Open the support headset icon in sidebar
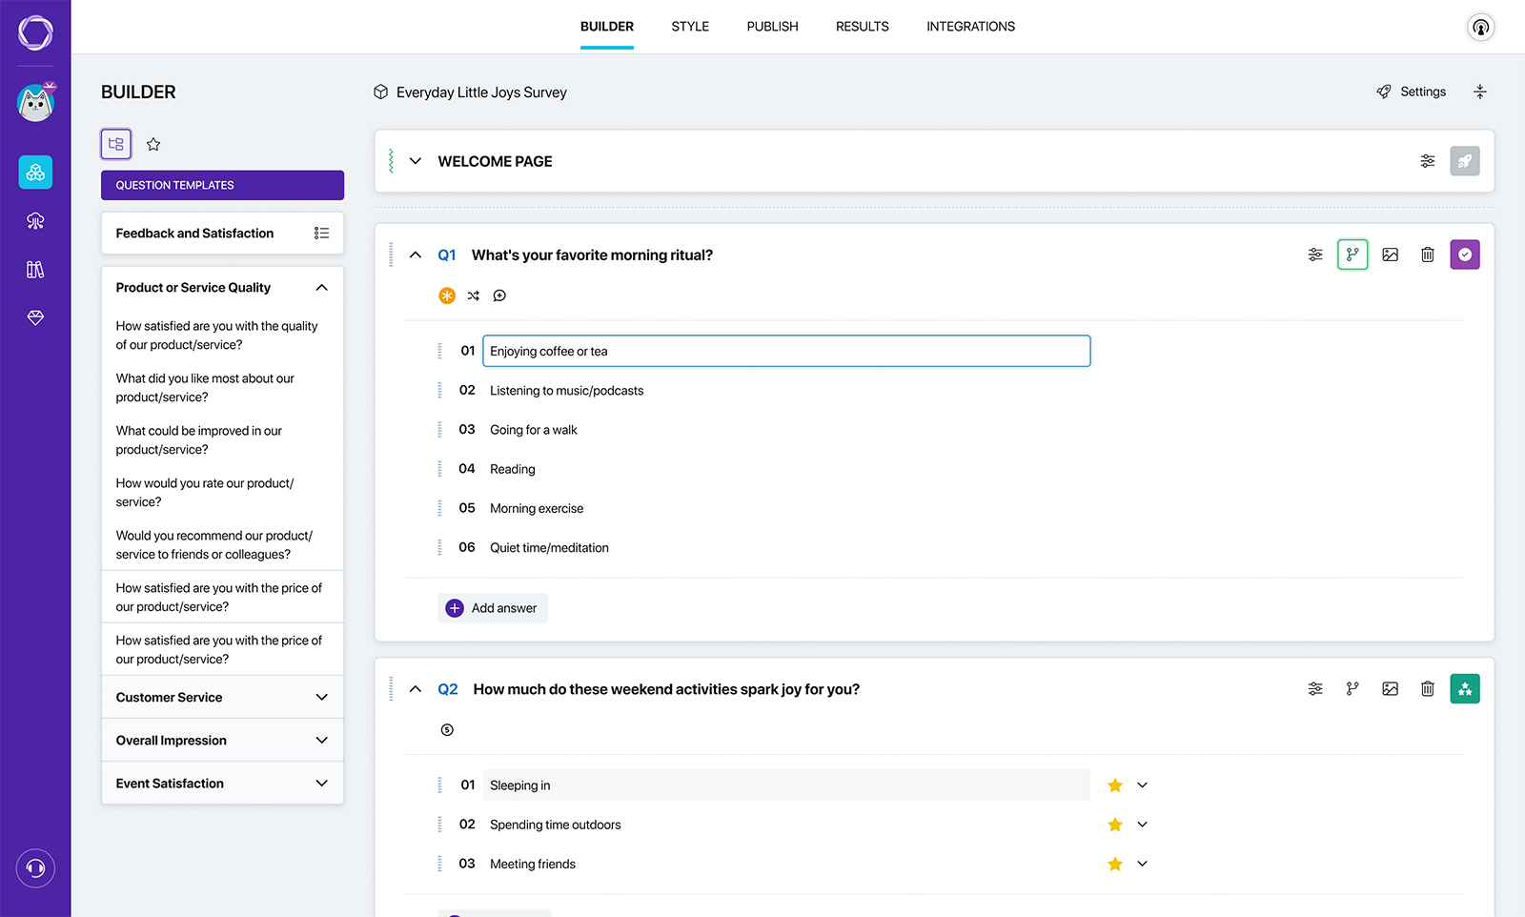1525x917 pixels. [x=35, y=868]
